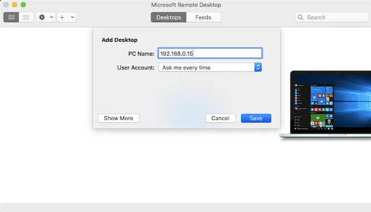Click the gray close window button

[x=6, y=4]
